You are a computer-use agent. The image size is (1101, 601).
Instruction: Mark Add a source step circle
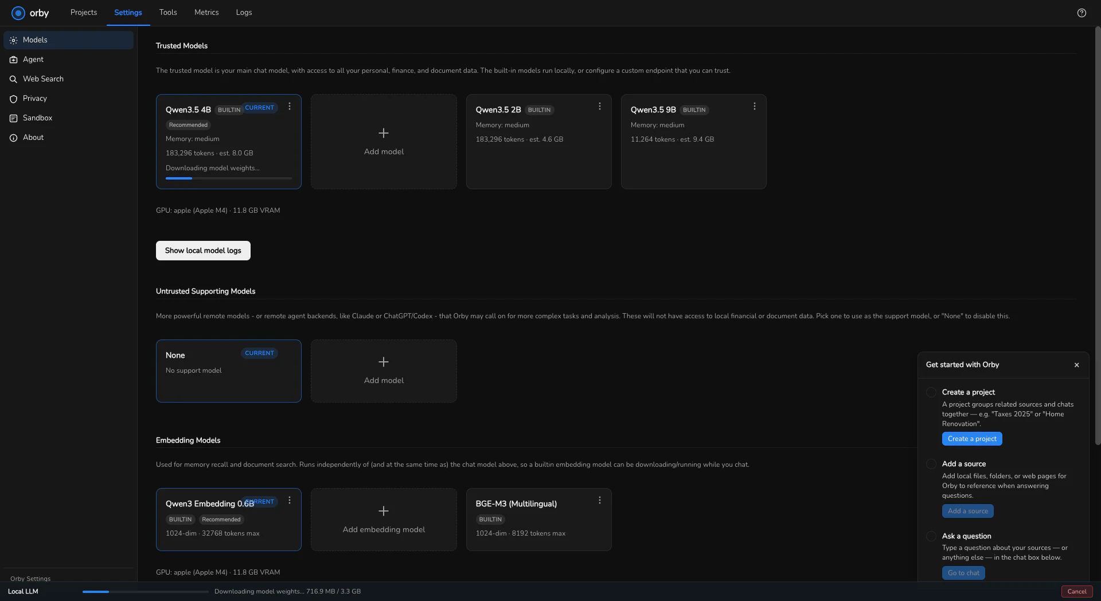931,464
